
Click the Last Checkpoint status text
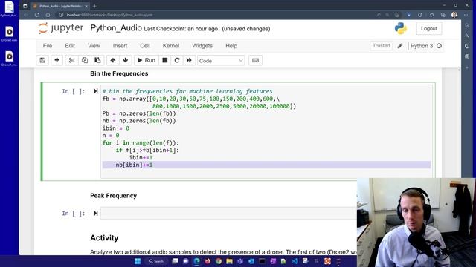point(181,29)
